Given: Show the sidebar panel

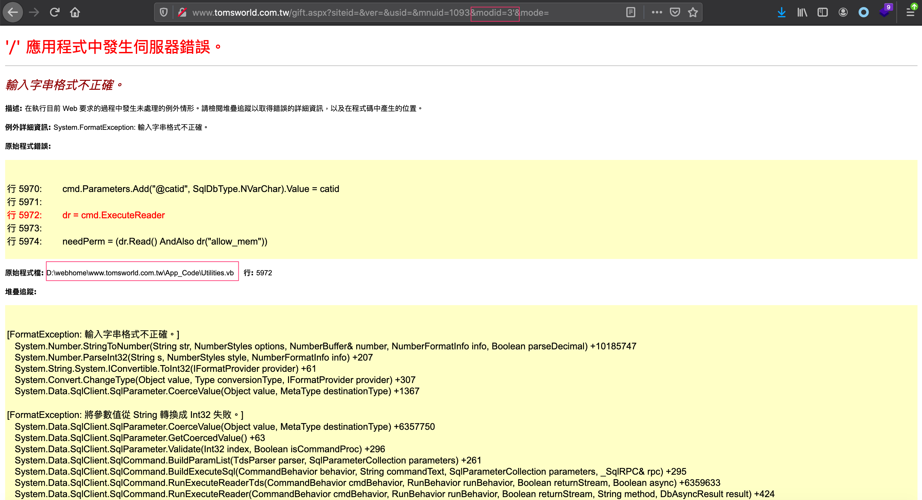Looking at the screenshot, I should click(822, 13).
